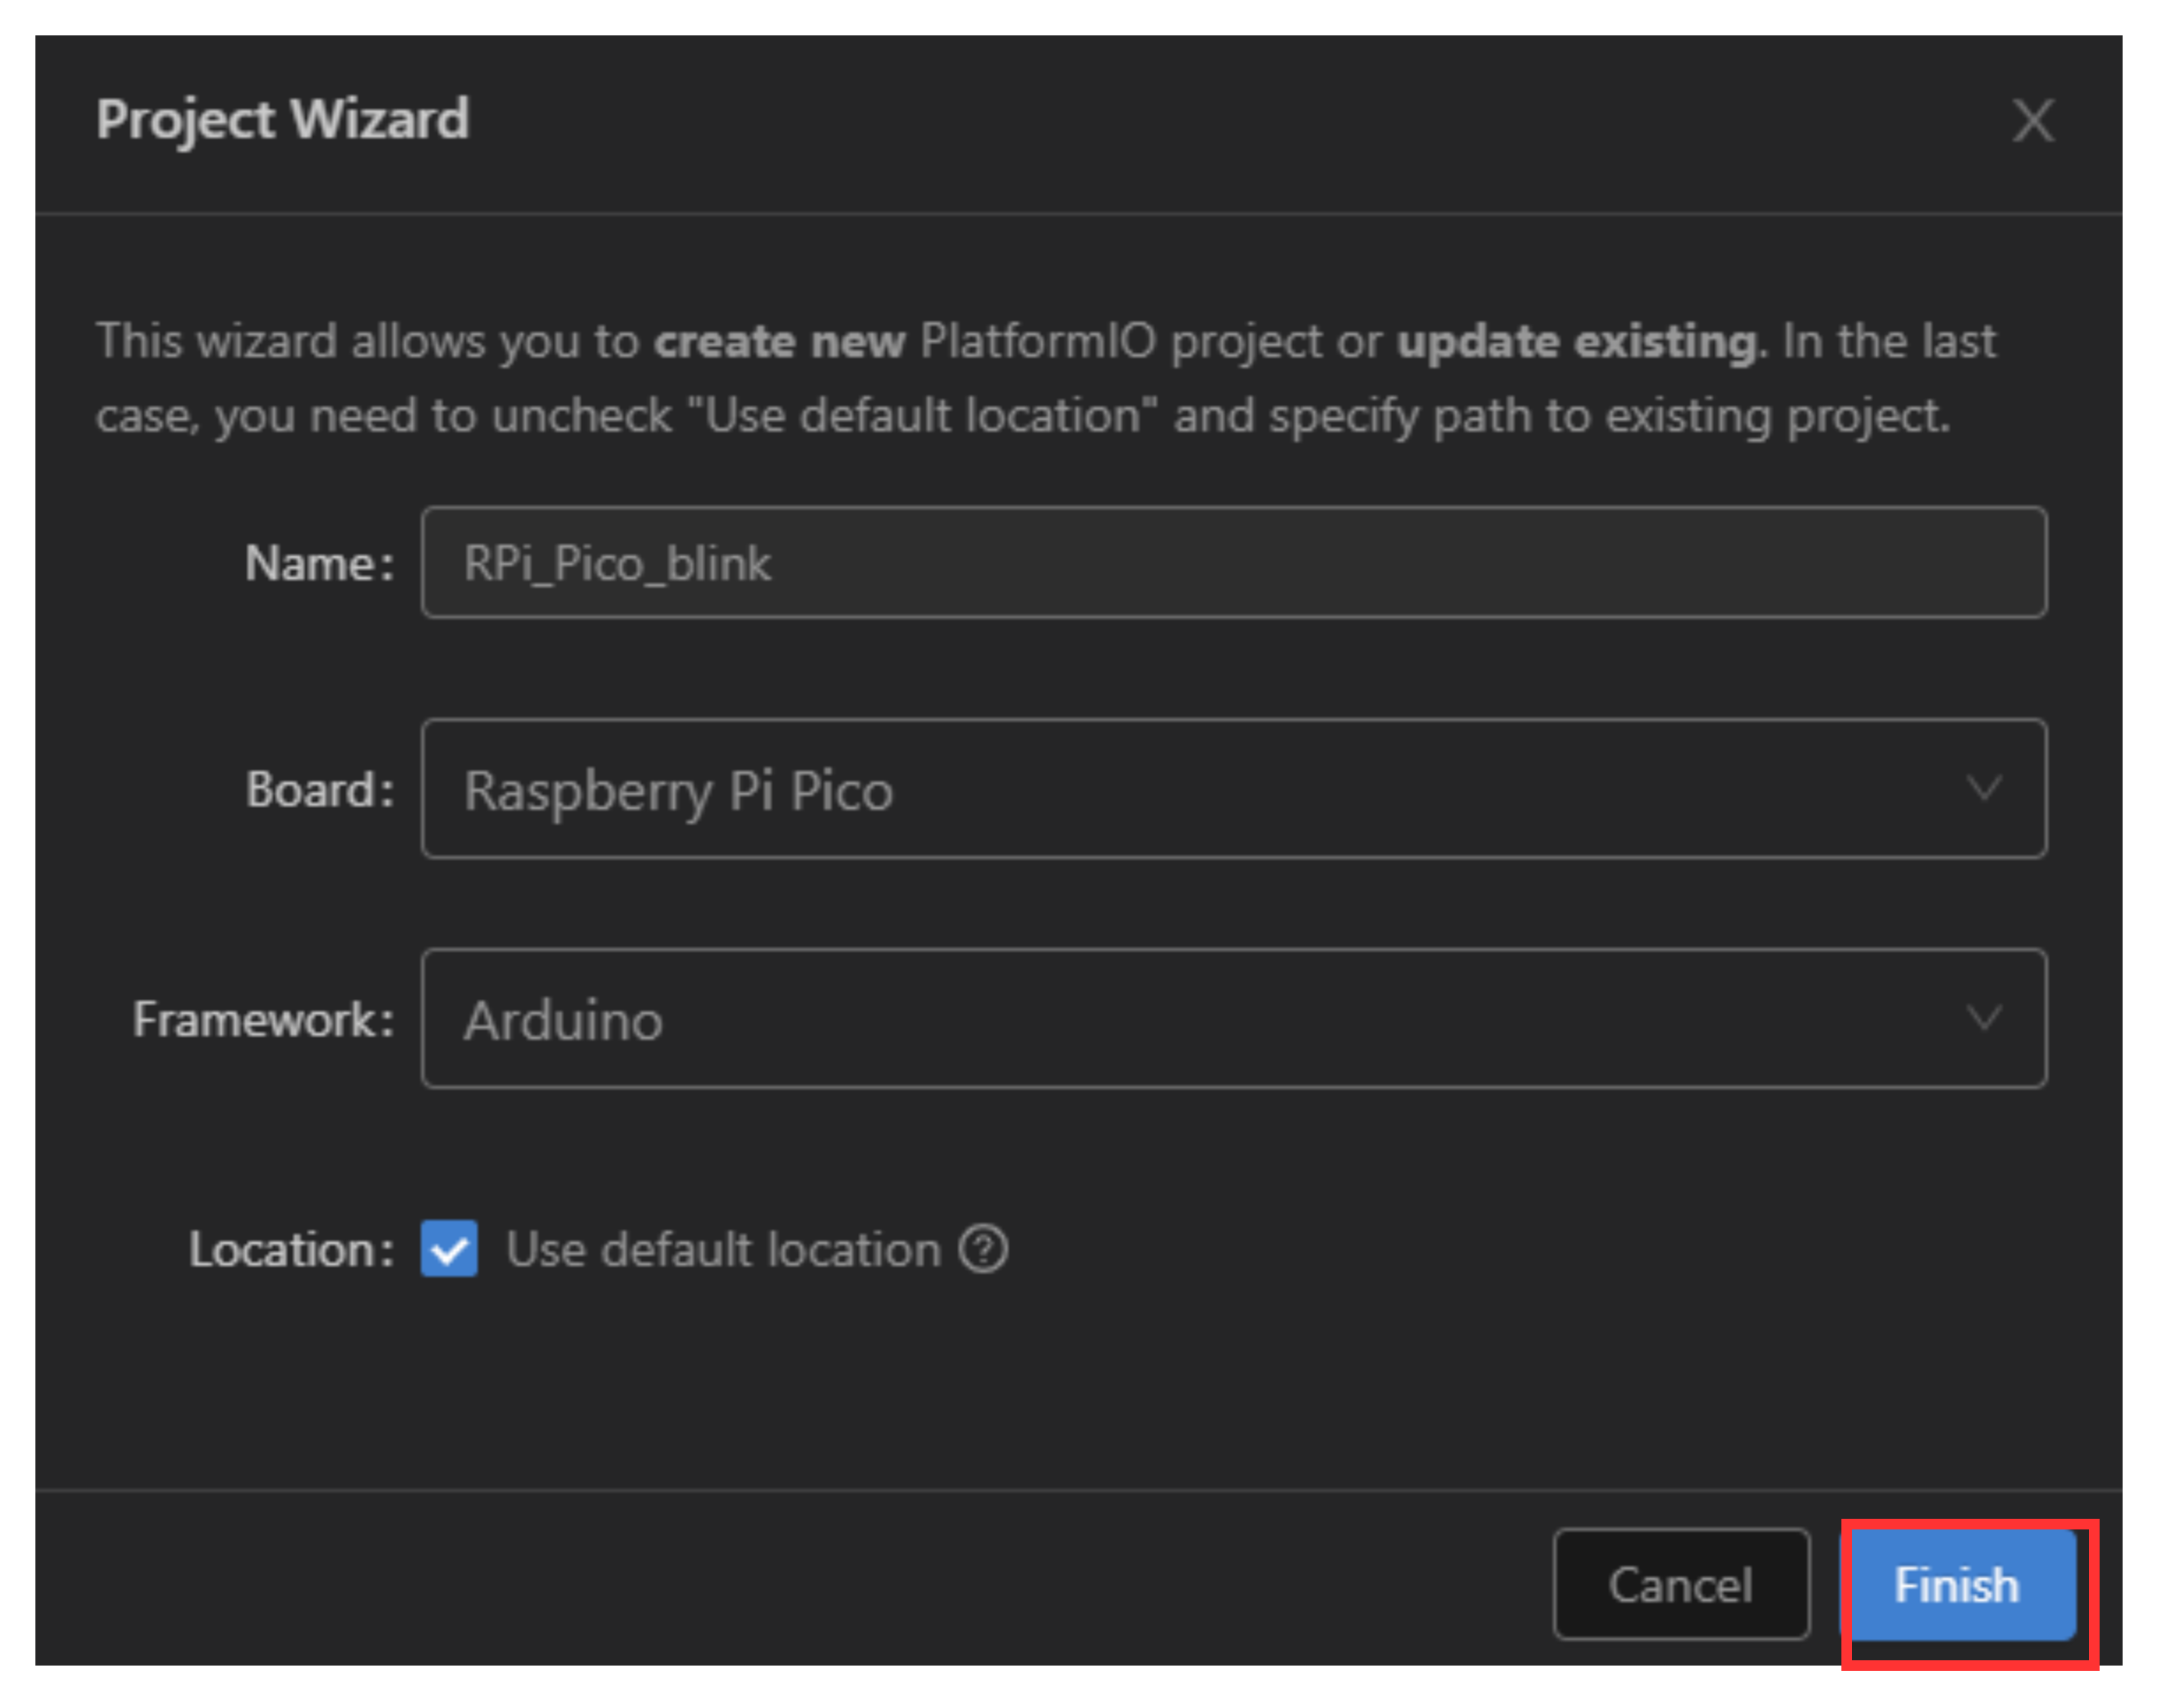Open the Board dropdown
The height and width of the screenshot is (1708, 2158).
(x=1233, y=788)
